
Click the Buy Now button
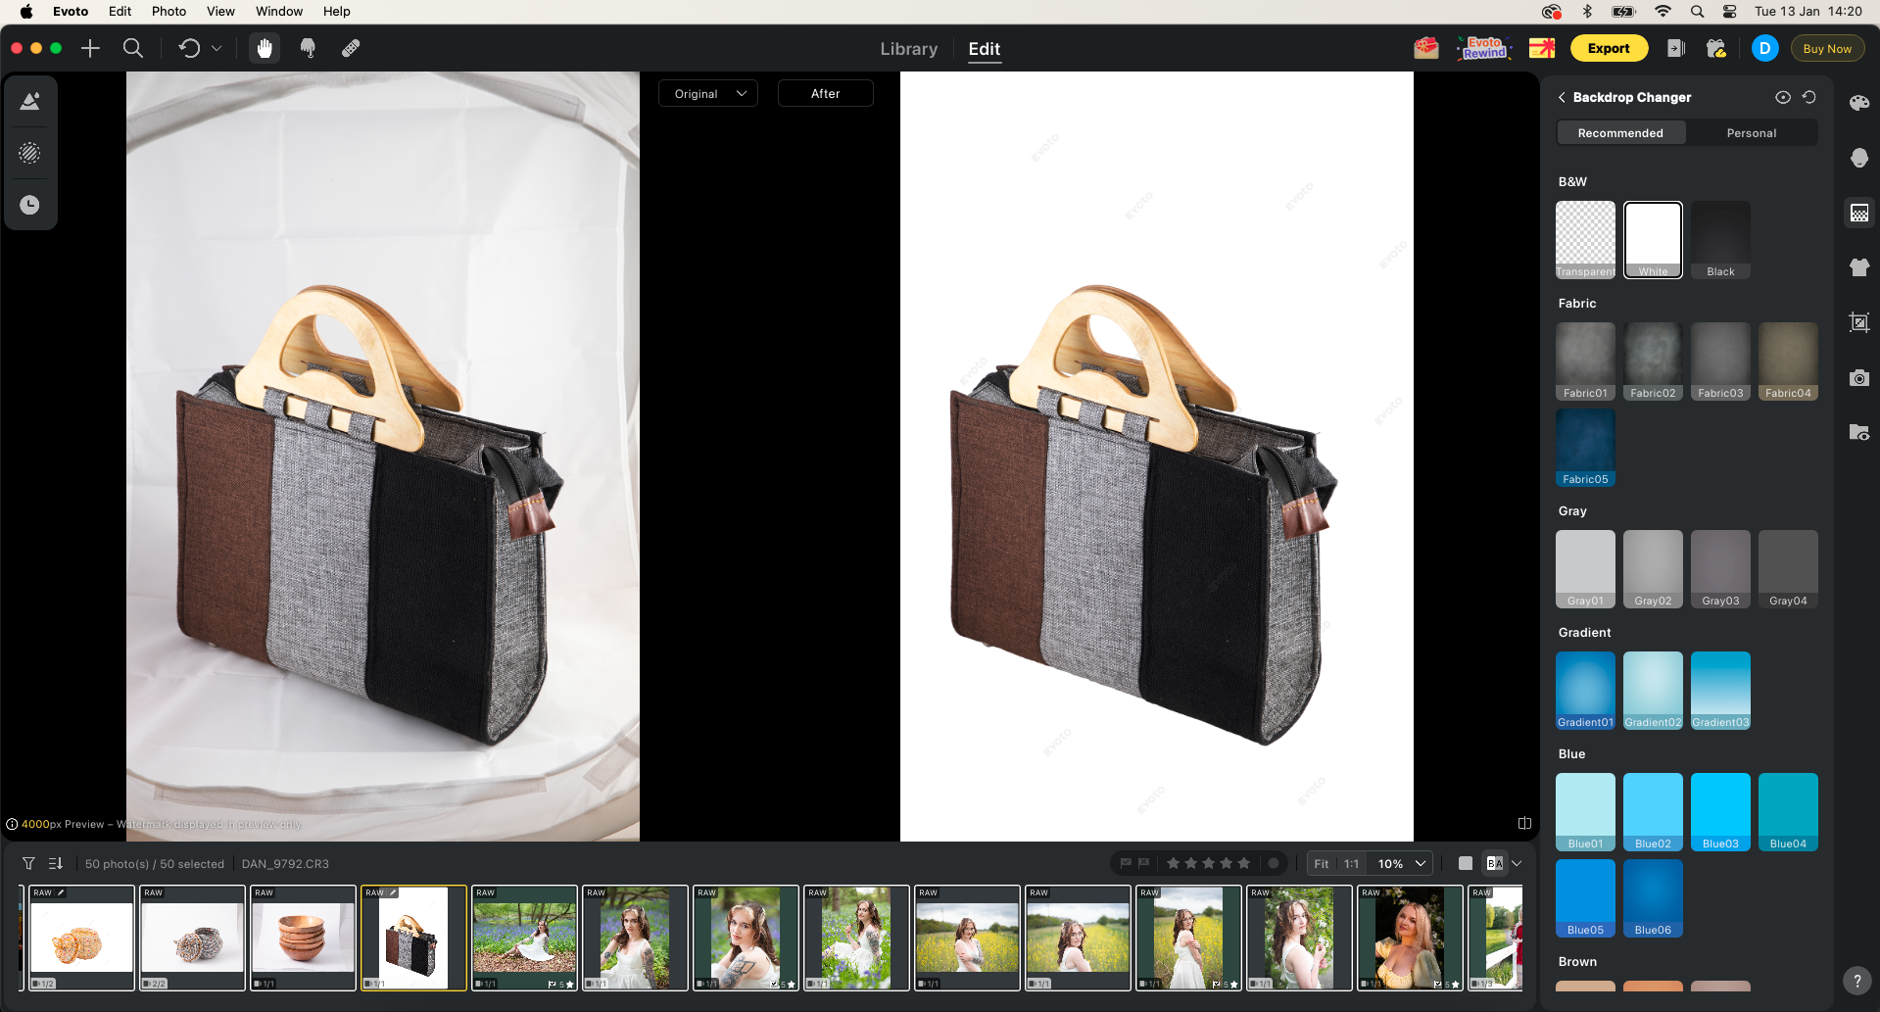[x=1826, y=47]
